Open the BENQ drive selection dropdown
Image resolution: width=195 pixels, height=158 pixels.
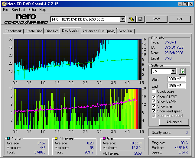(122, 19)
